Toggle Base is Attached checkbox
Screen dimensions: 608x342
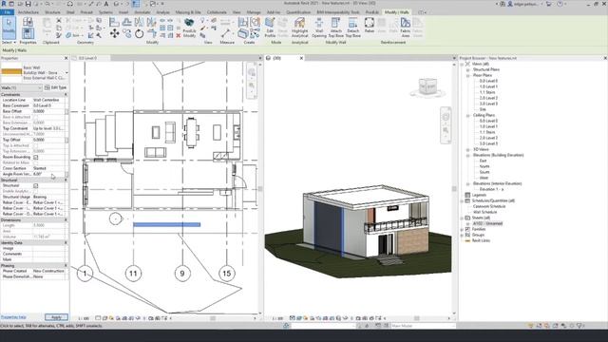[36, 117]
